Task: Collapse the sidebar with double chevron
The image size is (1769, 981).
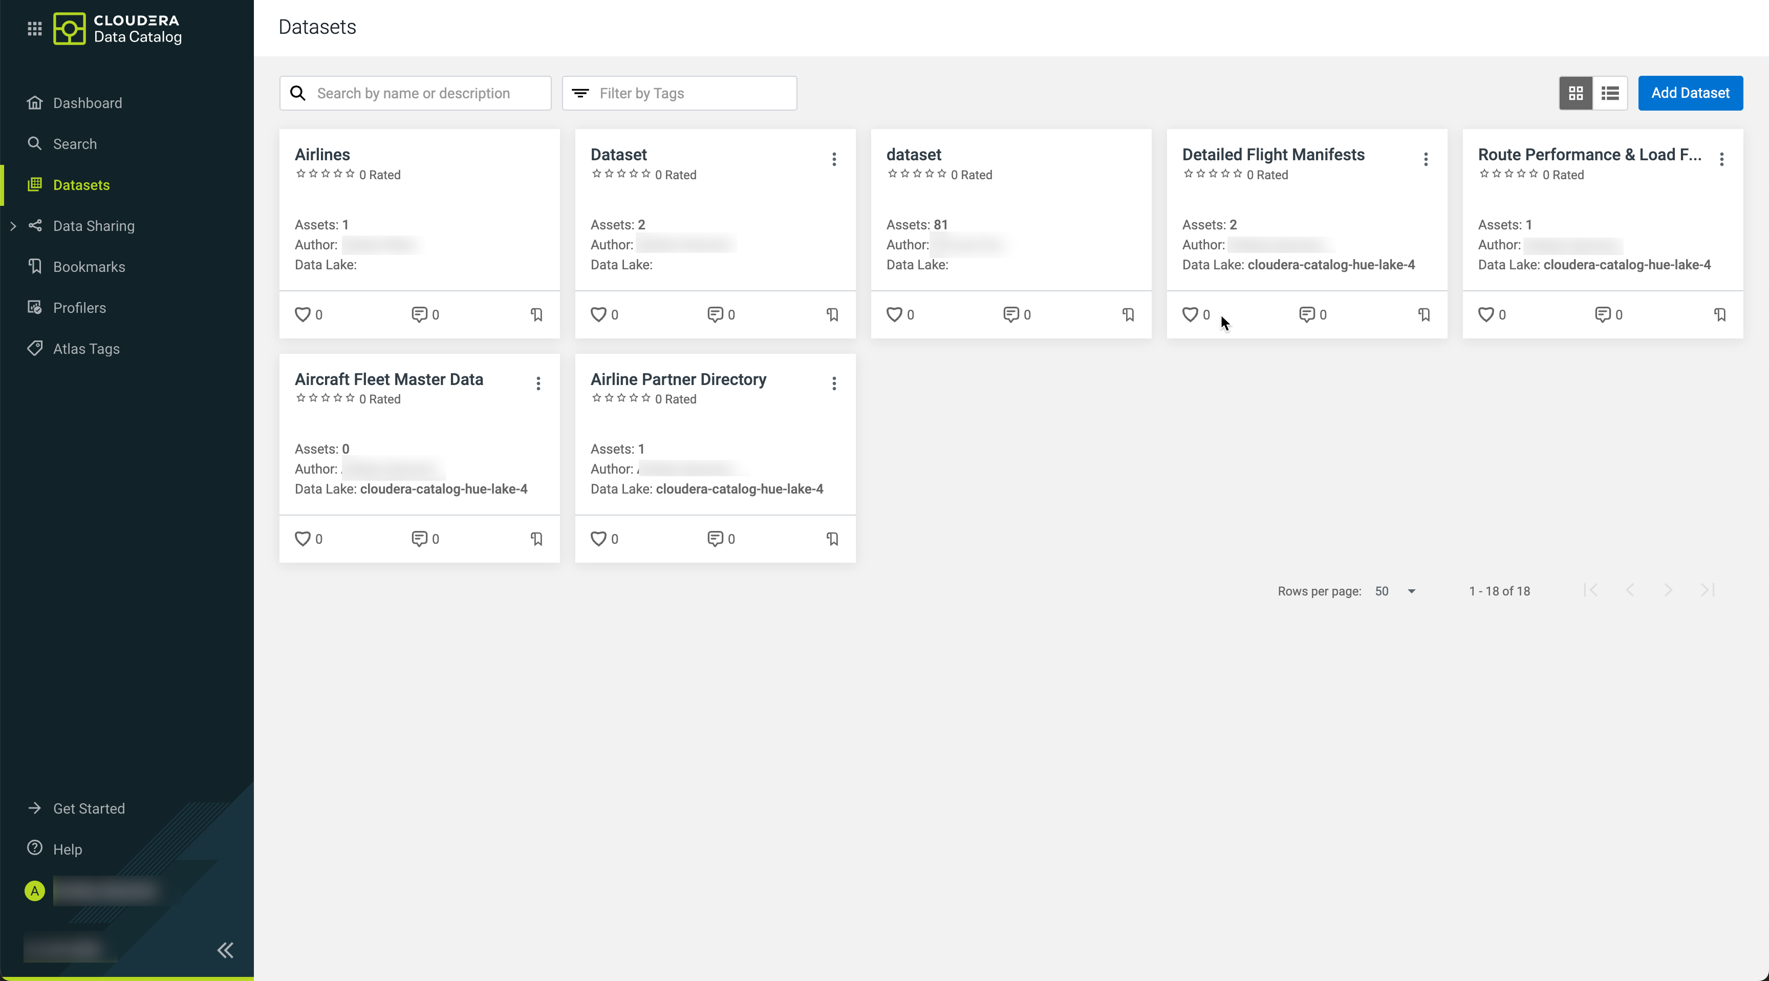Action: point(225,950)
